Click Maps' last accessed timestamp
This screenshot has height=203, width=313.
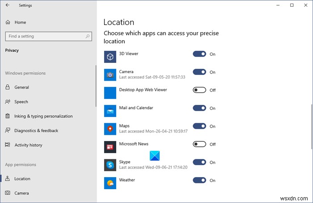[153, 131]
